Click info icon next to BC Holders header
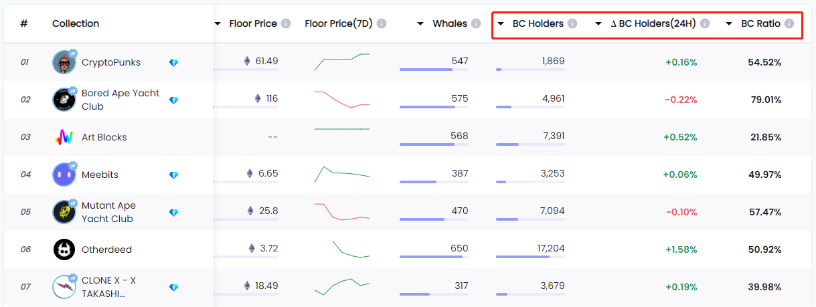Screen dimensions: 816x307 pyautogui.click(x=572, y=23)
